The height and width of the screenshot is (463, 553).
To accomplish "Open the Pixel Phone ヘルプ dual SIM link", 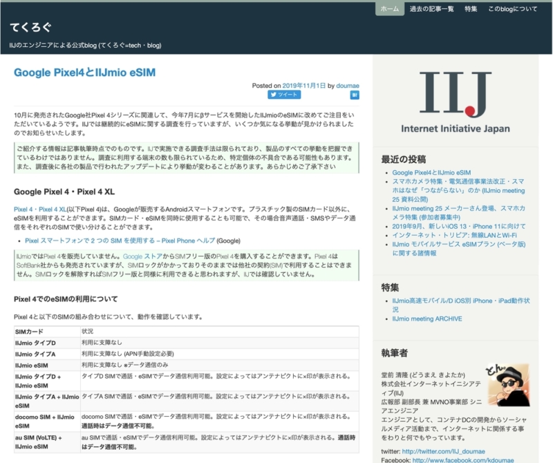I will [x=120, y=240].
